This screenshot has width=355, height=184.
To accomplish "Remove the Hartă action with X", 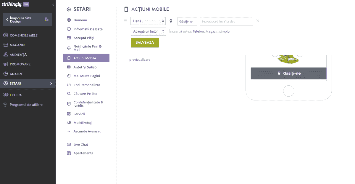I will coord(258,21).
